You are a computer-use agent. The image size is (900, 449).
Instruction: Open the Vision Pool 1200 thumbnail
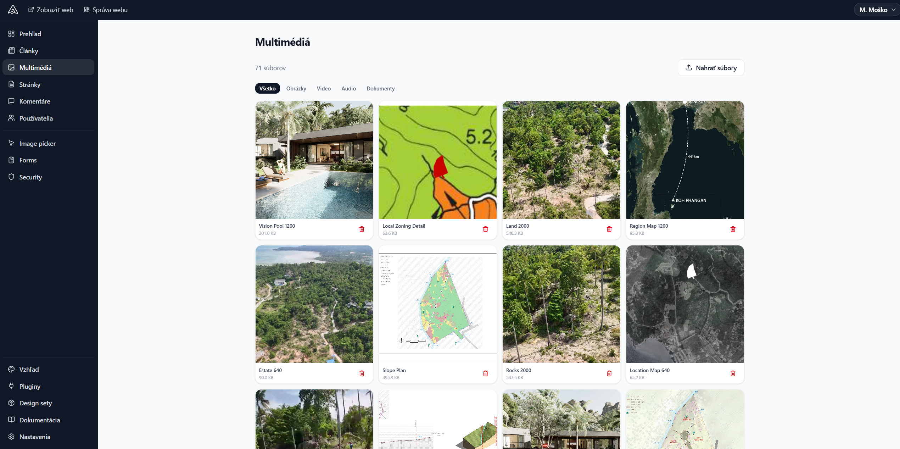click(314, 160)
